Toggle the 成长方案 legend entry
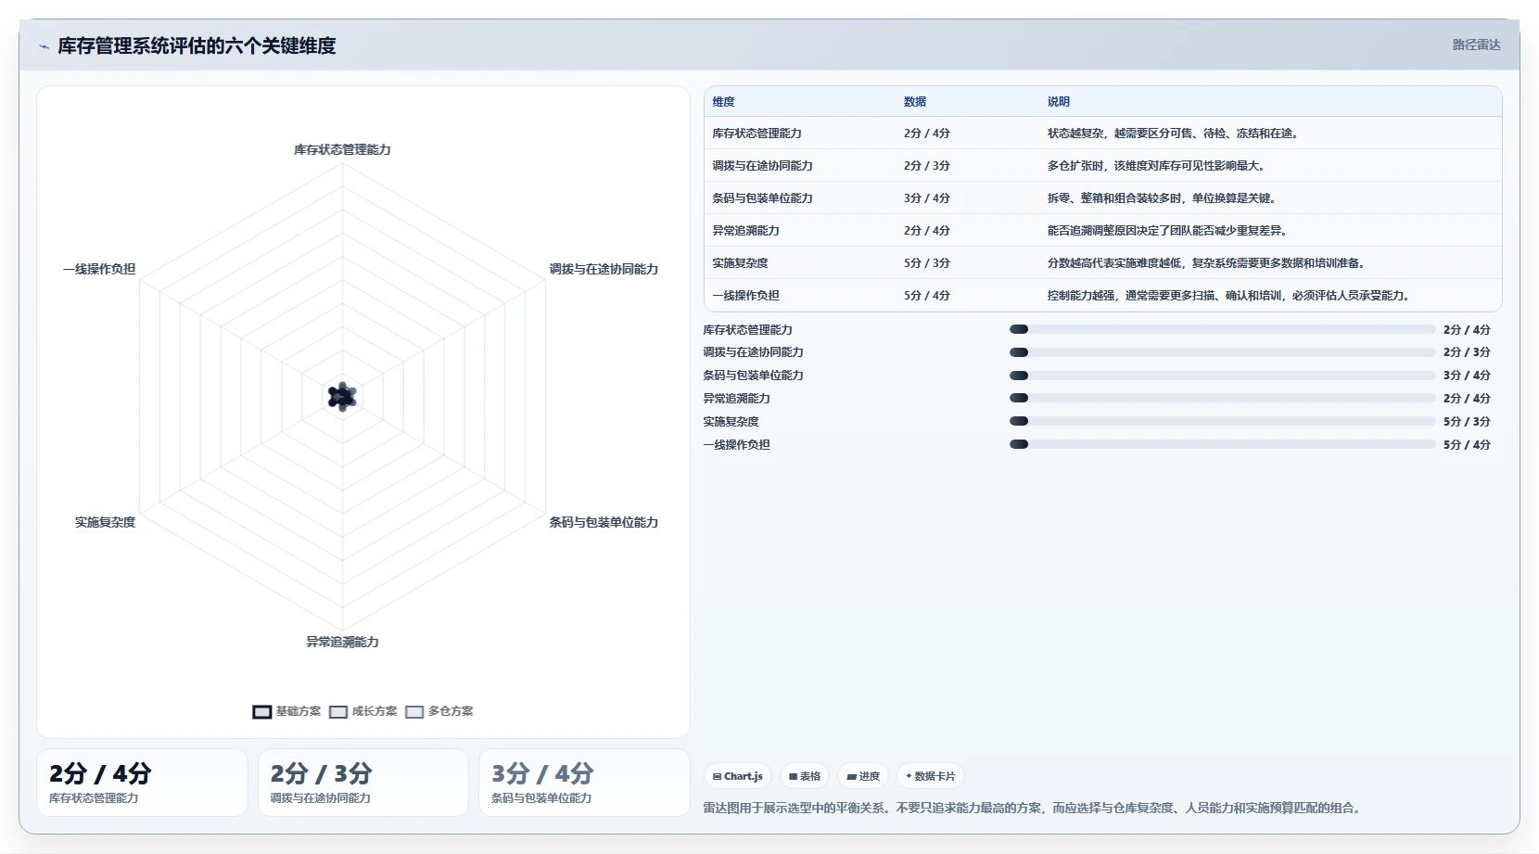The height and width of the screenshot is (854, 1539). click(362, 711)
